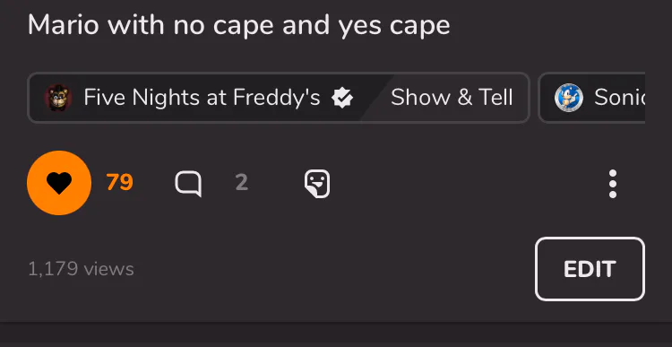Open the Show & Tell channel
672x347 pixels.
coord(452,98)
